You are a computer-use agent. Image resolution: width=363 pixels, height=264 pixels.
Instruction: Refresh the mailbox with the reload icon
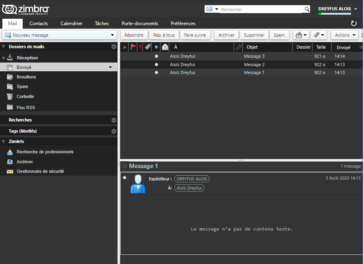354,23
